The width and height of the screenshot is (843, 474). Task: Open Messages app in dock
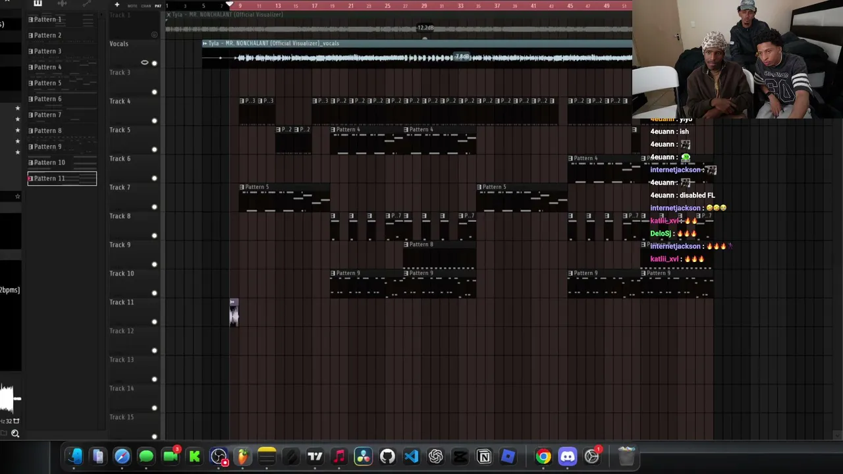click(146, 456)
